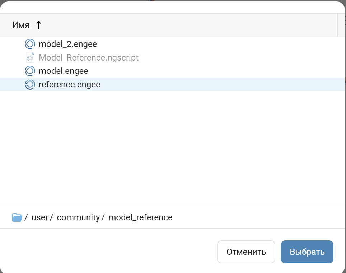Open model_reference folder in path bar
346x273 pixels.
coord(140,217)
